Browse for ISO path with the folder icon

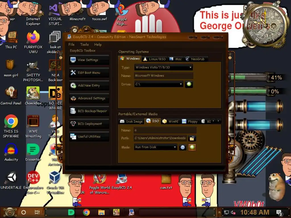(192, 138)
